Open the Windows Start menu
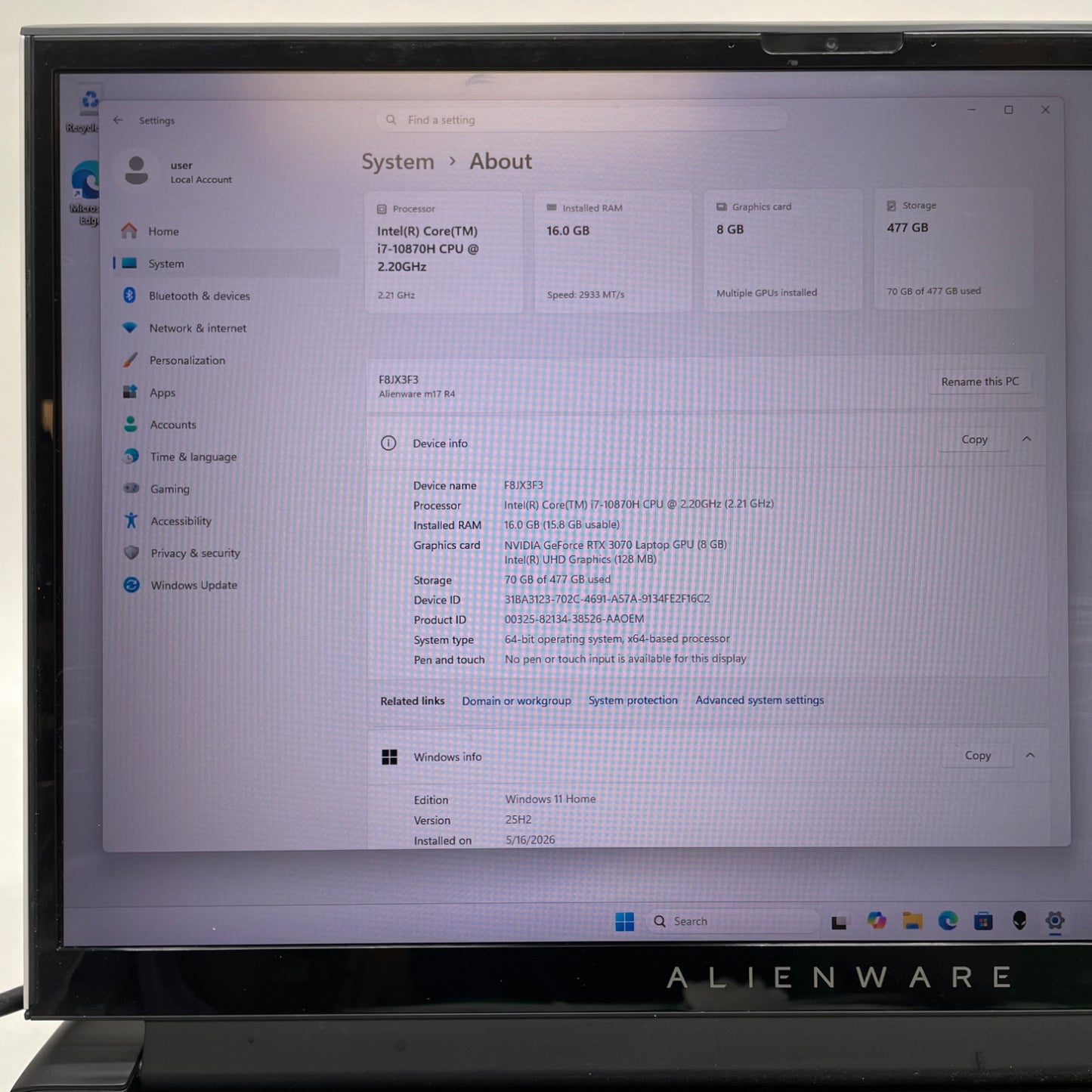 coord(625,921)
